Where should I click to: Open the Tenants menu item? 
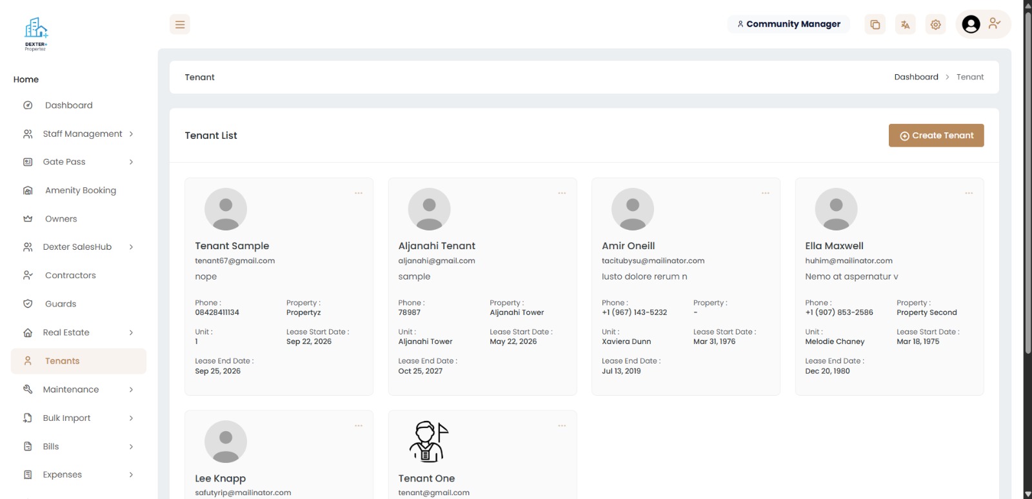coord(79,361)
